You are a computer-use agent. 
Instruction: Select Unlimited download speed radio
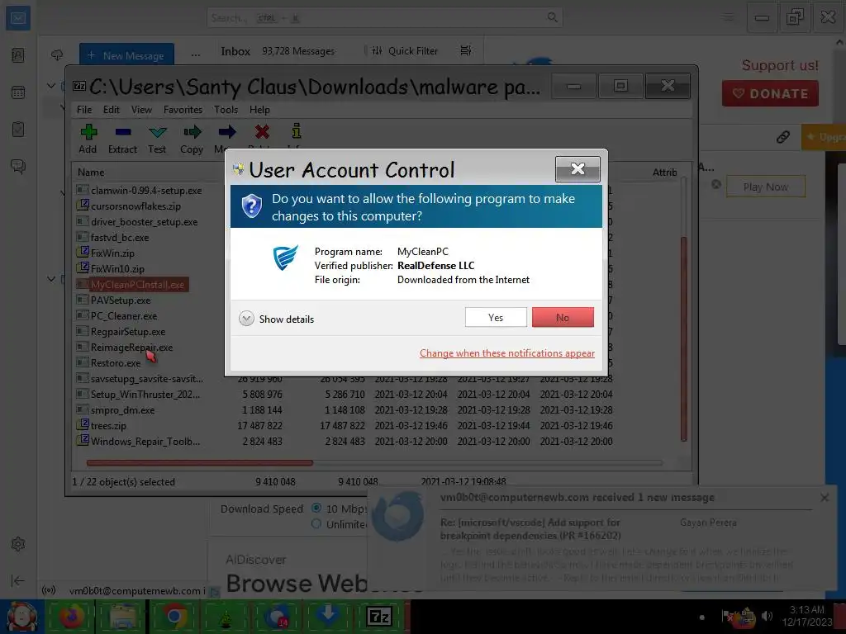[316, 523]
